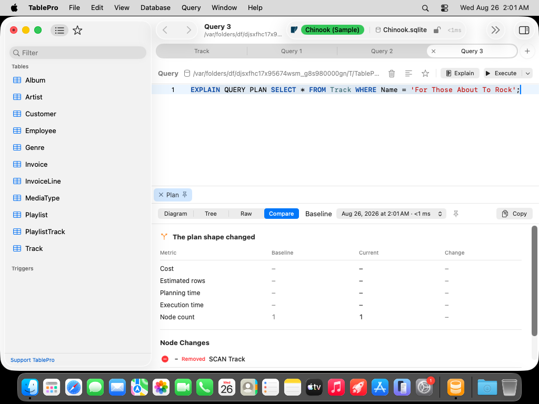539x404 pixels.
Task: Click the Explain button
Action: pos(460,73)
